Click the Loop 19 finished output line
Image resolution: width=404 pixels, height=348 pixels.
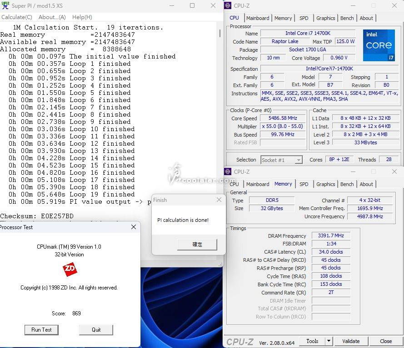tap(72, 195)
